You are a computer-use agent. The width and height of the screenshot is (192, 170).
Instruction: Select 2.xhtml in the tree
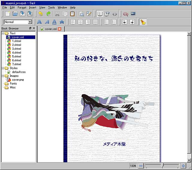click(x=16, y=45)
